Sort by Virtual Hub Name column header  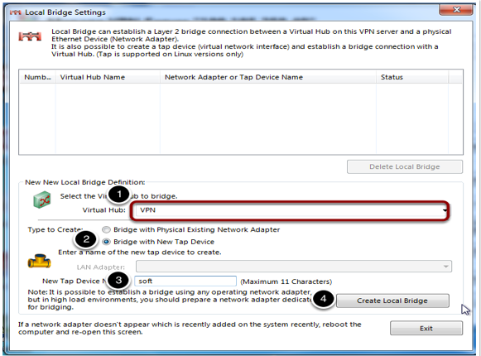(108, 77)
